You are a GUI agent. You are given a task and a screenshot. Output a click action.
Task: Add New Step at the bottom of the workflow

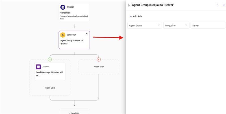74,113
